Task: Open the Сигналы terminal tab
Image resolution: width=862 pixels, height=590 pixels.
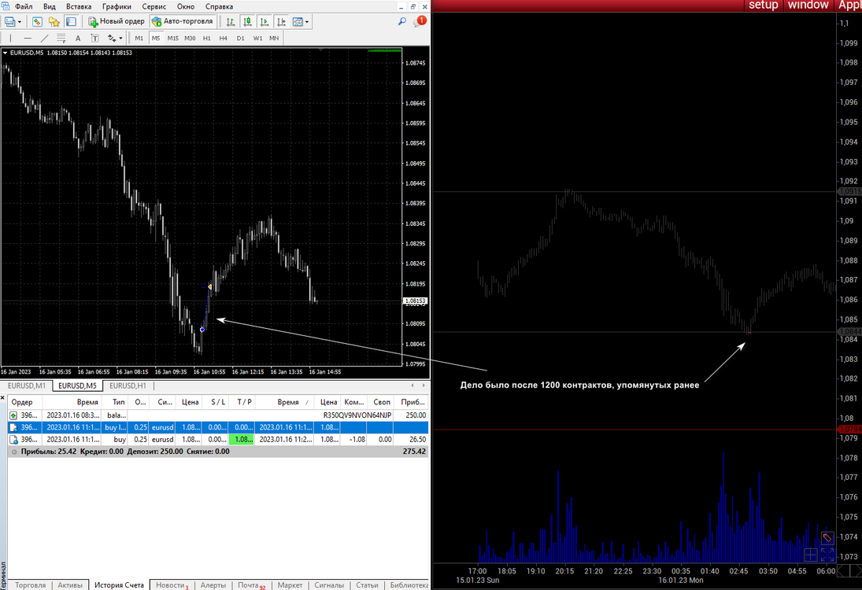Action: (x=329, y=585)
